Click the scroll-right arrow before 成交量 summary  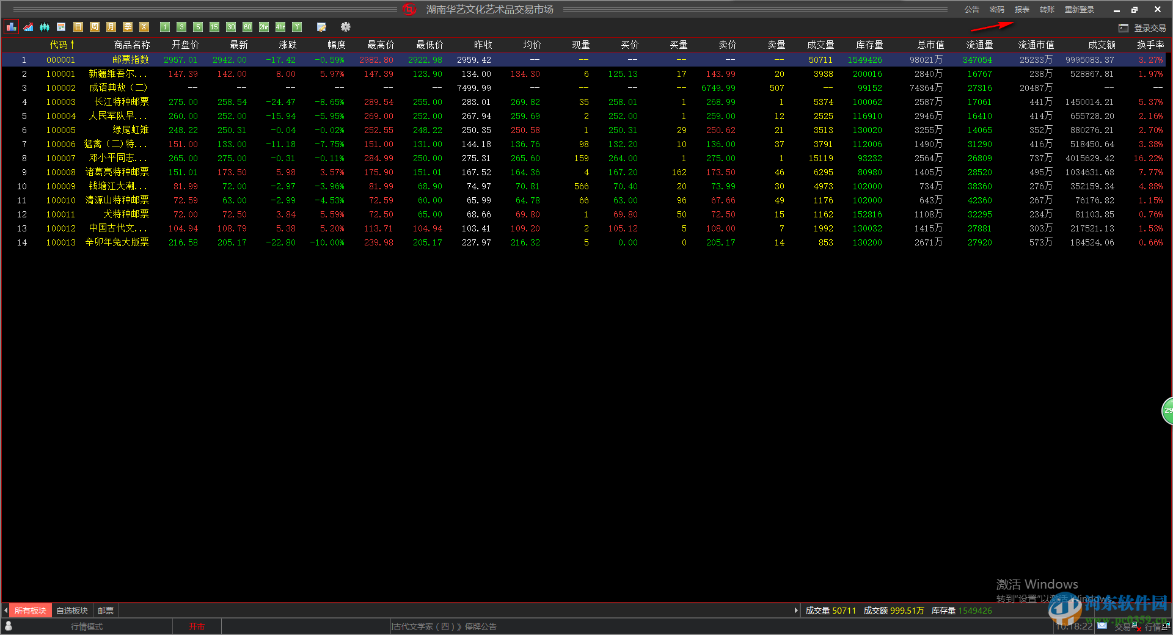(x=795, y=611)
